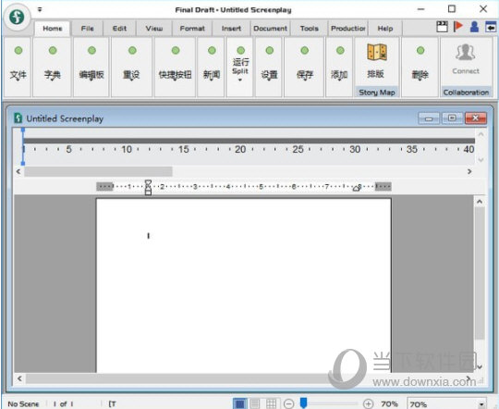Minimize the Untitled Screenplay document window
Viewport: 499px width, 409px height.
pos(429,118)
